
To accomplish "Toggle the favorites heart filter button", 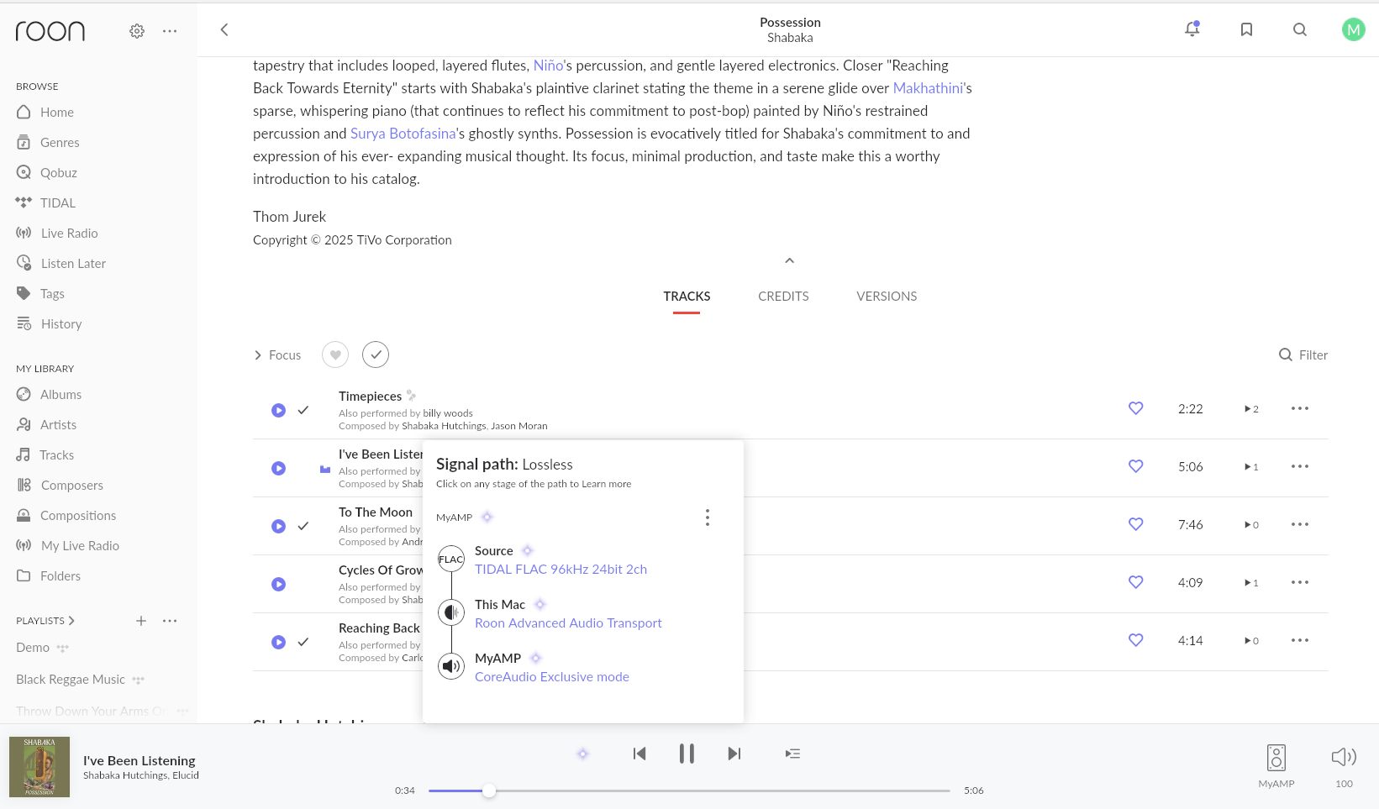I will pyautogui.click(x=335, y=355).
